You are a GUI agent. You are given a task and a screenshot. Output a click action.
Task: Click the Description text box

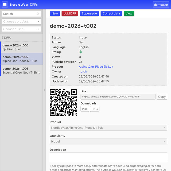(108, 157)
